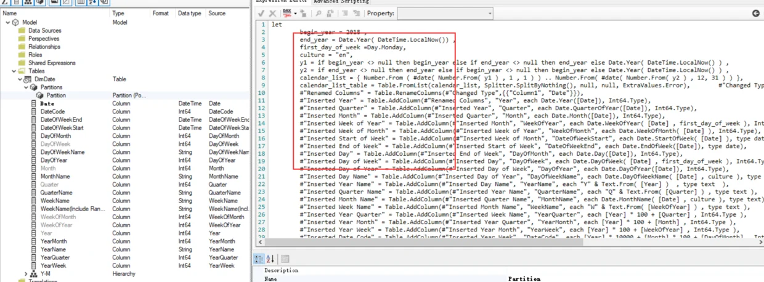Click into the 'let' line of code
764x282 pixels.
(277, 25)
